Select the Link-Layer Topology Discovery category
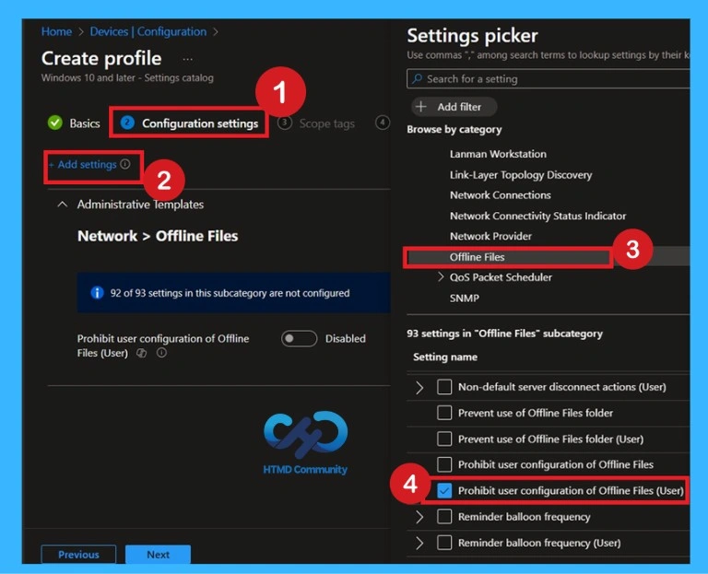The width and height of the screenshot is (708, 574). pyautogui.click(x=521, y=175)
